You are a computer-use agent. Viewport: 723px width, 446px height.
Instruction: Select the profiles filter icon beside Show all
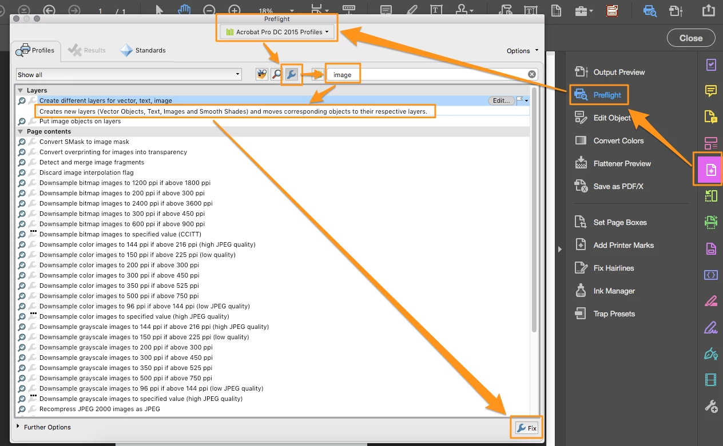(262, 74)
